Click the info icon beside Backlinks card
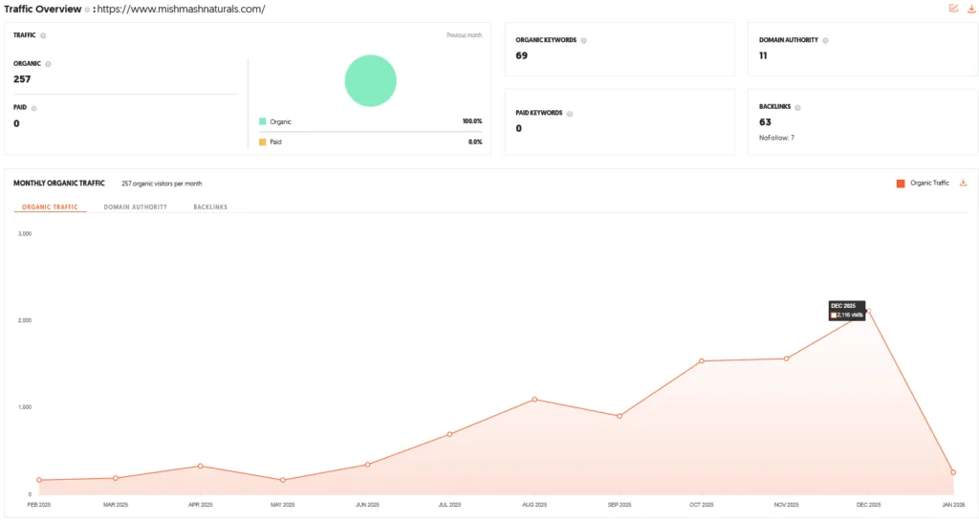979x522 pixels. 798,107
